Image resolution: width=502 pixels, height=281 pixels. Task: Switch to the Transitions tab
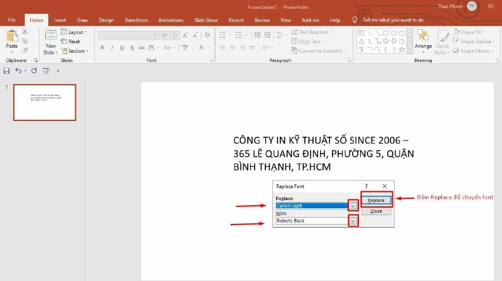point(136,20)
